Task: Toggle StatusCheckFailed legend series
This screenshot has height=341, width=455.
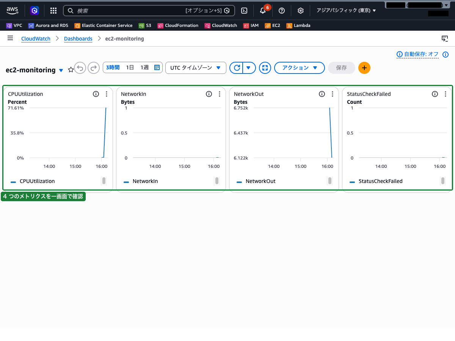Action: pyautogui.click(x=376, y=181)
